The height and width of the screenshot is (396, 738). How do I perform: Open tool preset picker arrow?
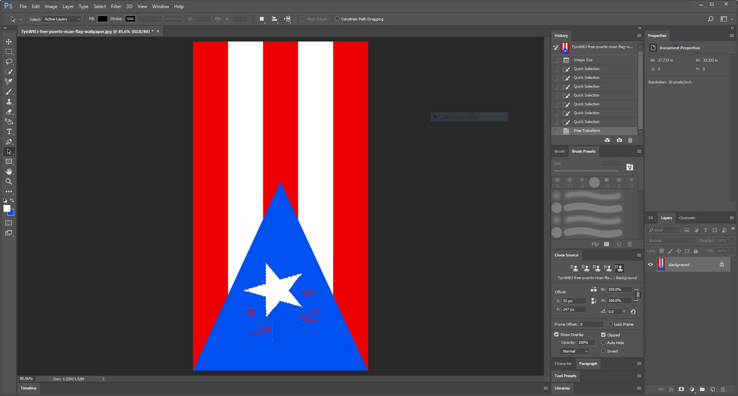pos(21,19)
